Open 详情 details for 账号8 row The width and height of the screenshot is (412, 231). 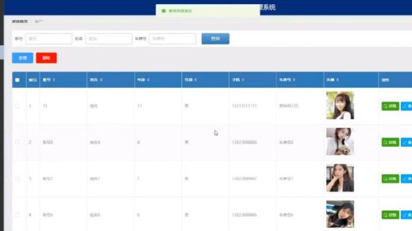pos(390,142)
